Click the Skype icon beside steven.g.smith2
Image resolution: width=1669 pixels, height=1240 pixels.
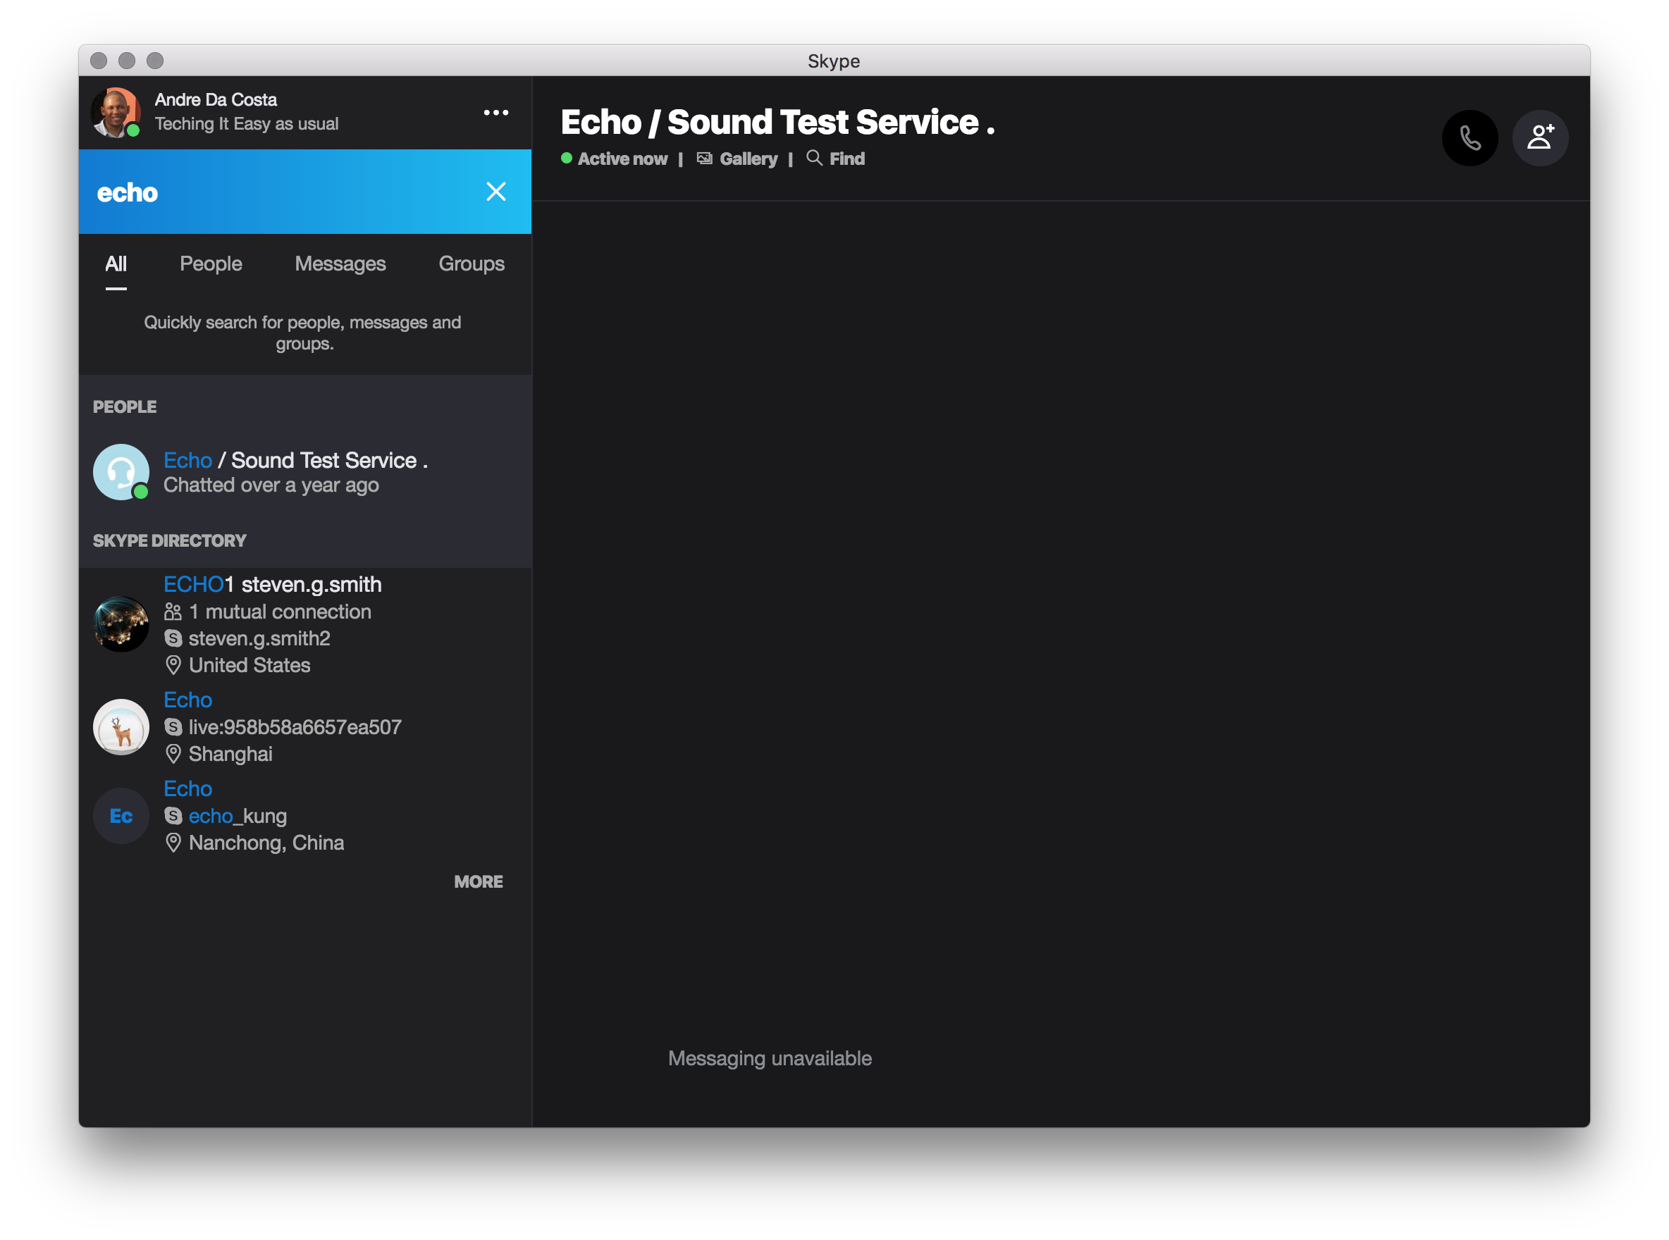173,639
